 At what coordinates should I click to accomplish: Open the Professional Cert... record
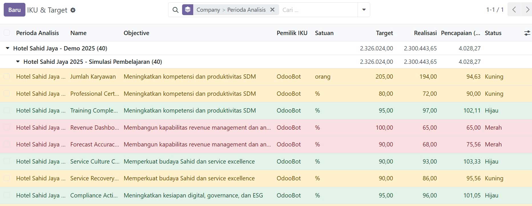click(95, 93)
